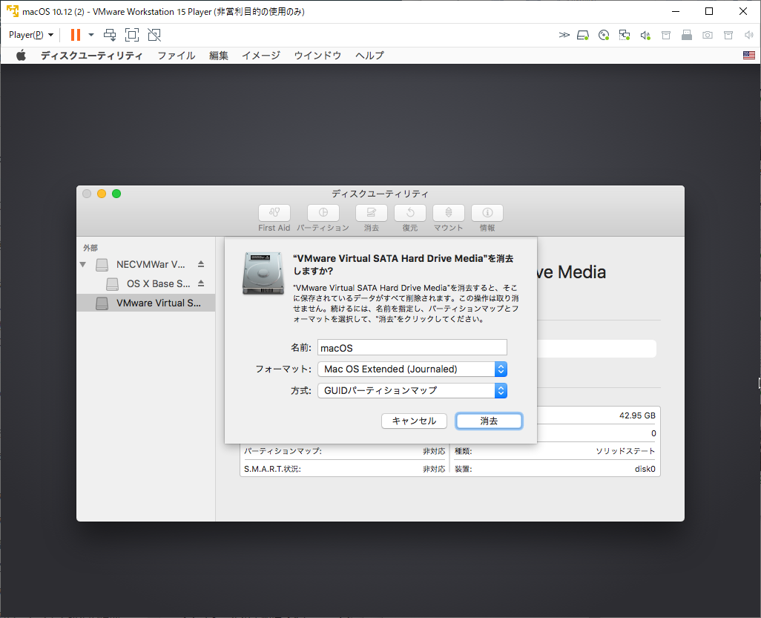Viewport: 761px width, 618px height.
Task: Click the First Aid toolbar icon
Action: pos(274,213)
